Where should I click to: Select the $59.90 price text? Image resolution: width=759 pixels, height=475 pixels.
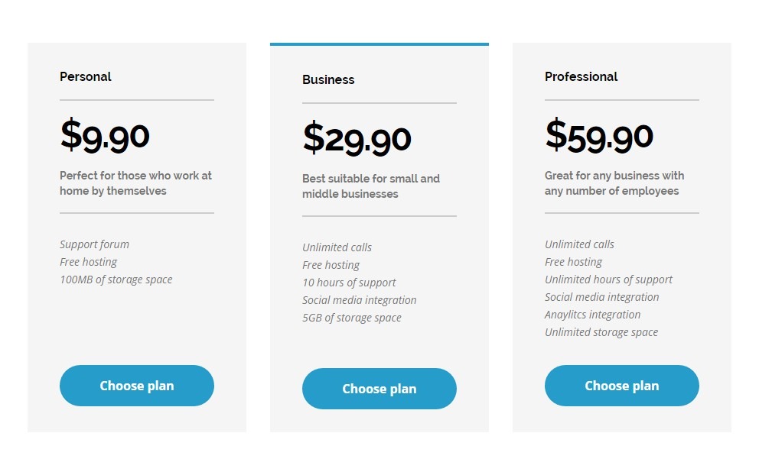[x=599, y=135]
